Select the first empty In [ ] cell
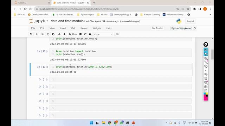225x126 pixels. [x=120, y=79]
